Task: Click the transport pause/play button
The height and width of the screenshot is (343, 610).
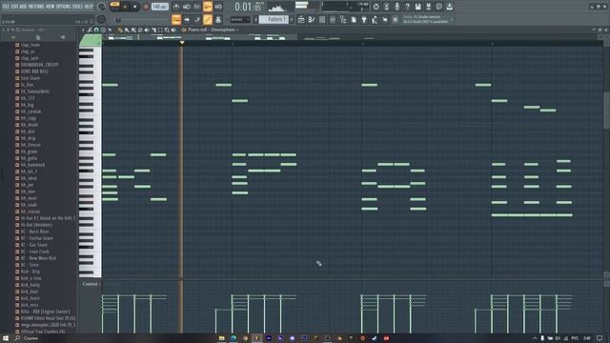Action: click(x=125, y=7)
